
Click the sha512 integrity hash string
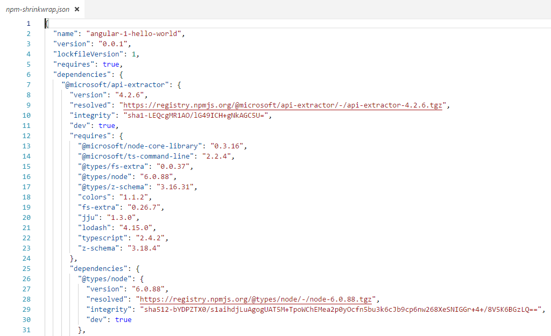point(342,309)
